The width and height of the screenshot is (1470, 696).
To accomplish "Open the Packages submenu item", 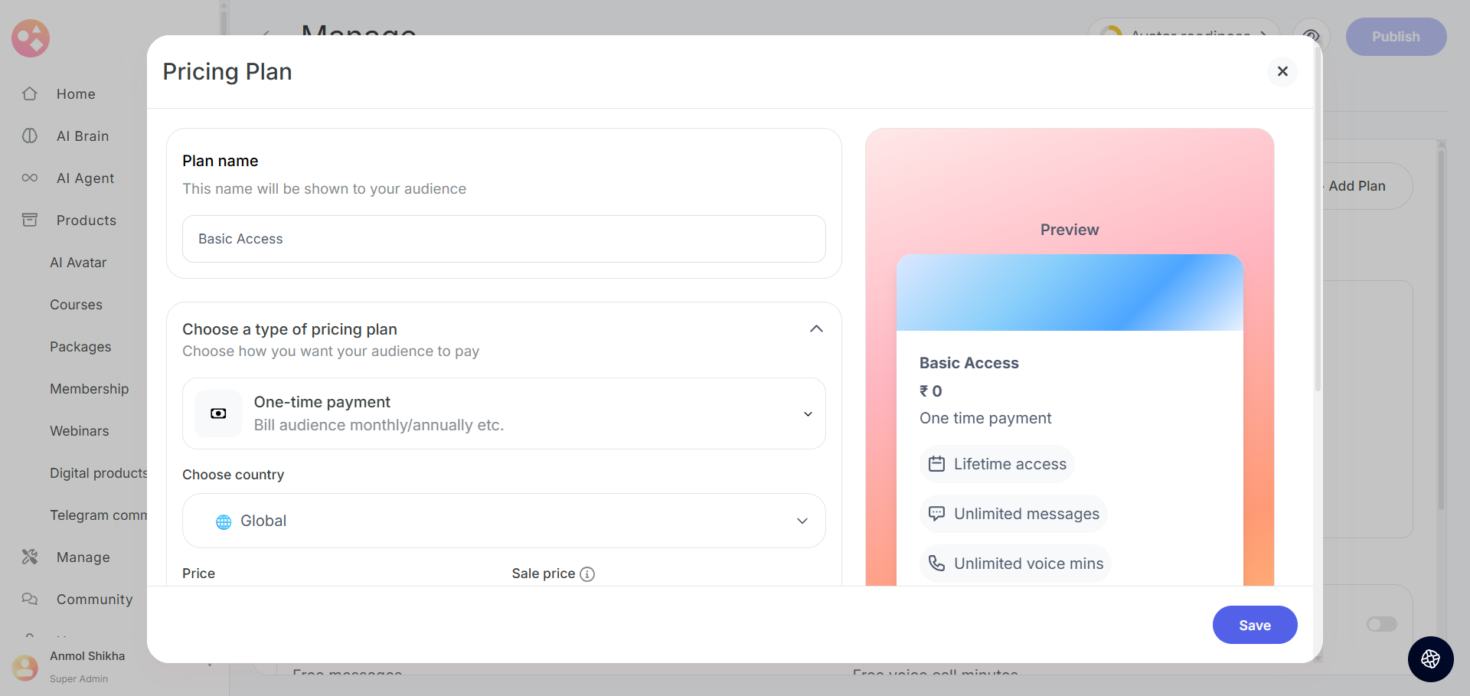I will pos(80,347).
